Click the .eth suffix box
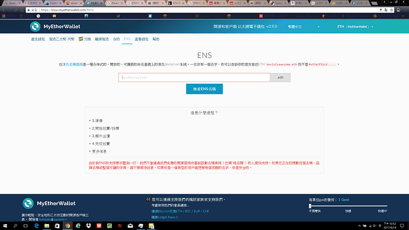409x230 pixels. pos(280,78)
